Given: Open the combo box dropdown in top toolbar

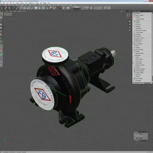Looking at the screenshot, I should click(x=76, y=9).
